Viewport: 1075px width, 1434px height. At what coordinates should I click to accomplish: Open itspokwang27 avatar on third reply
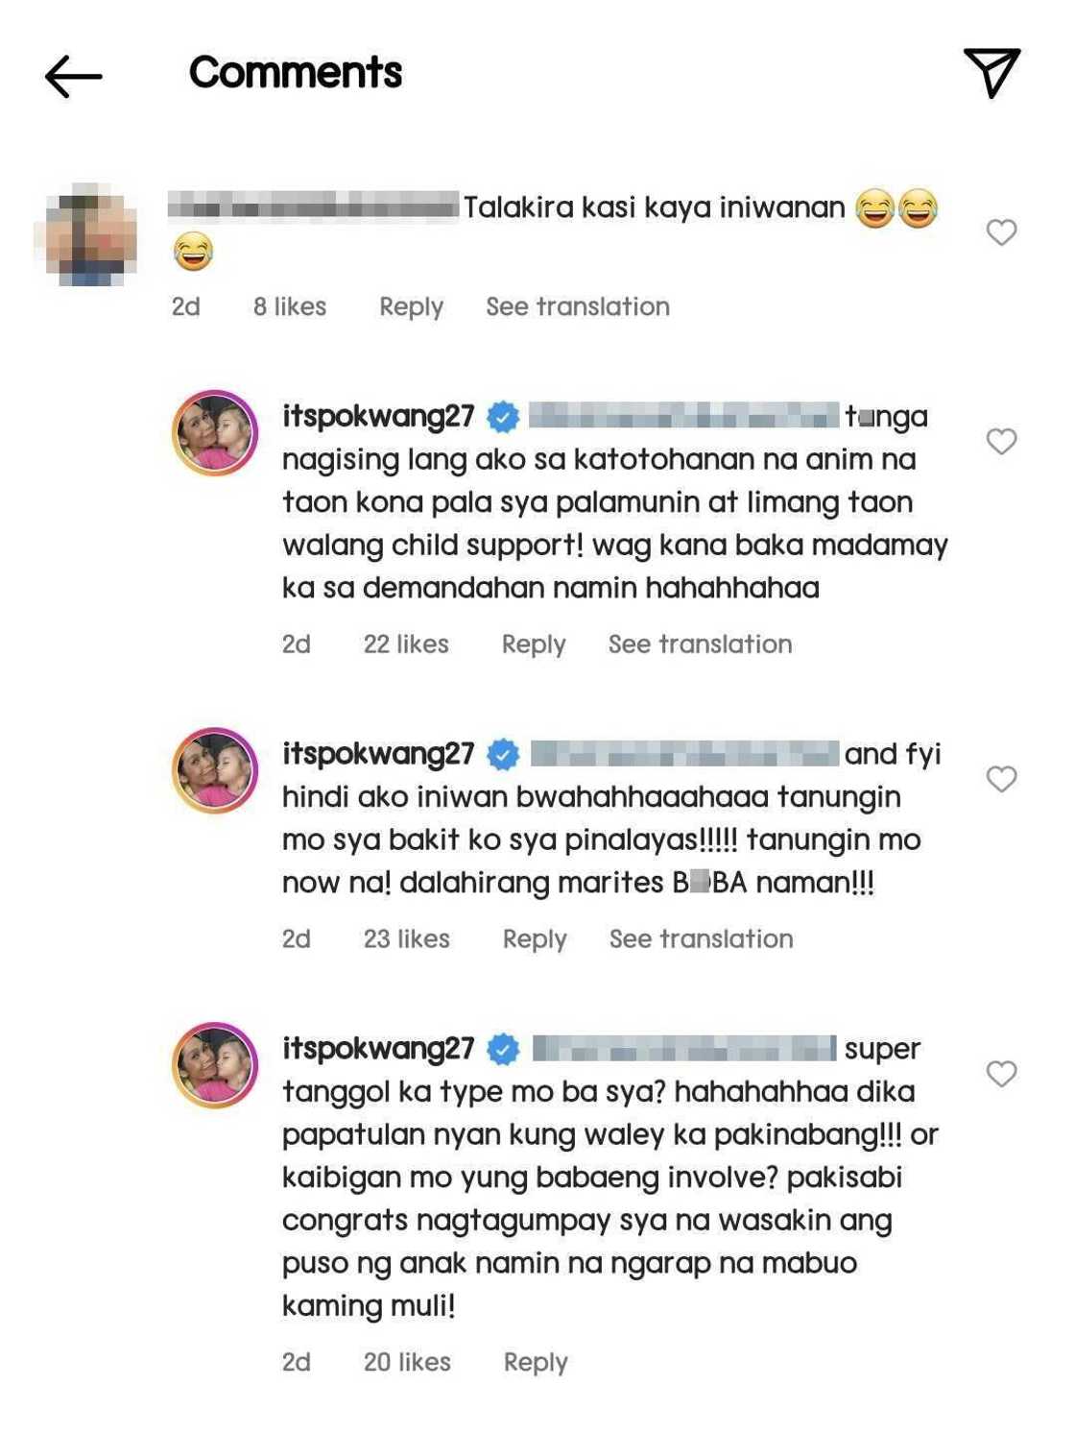tap(215, 1065)
